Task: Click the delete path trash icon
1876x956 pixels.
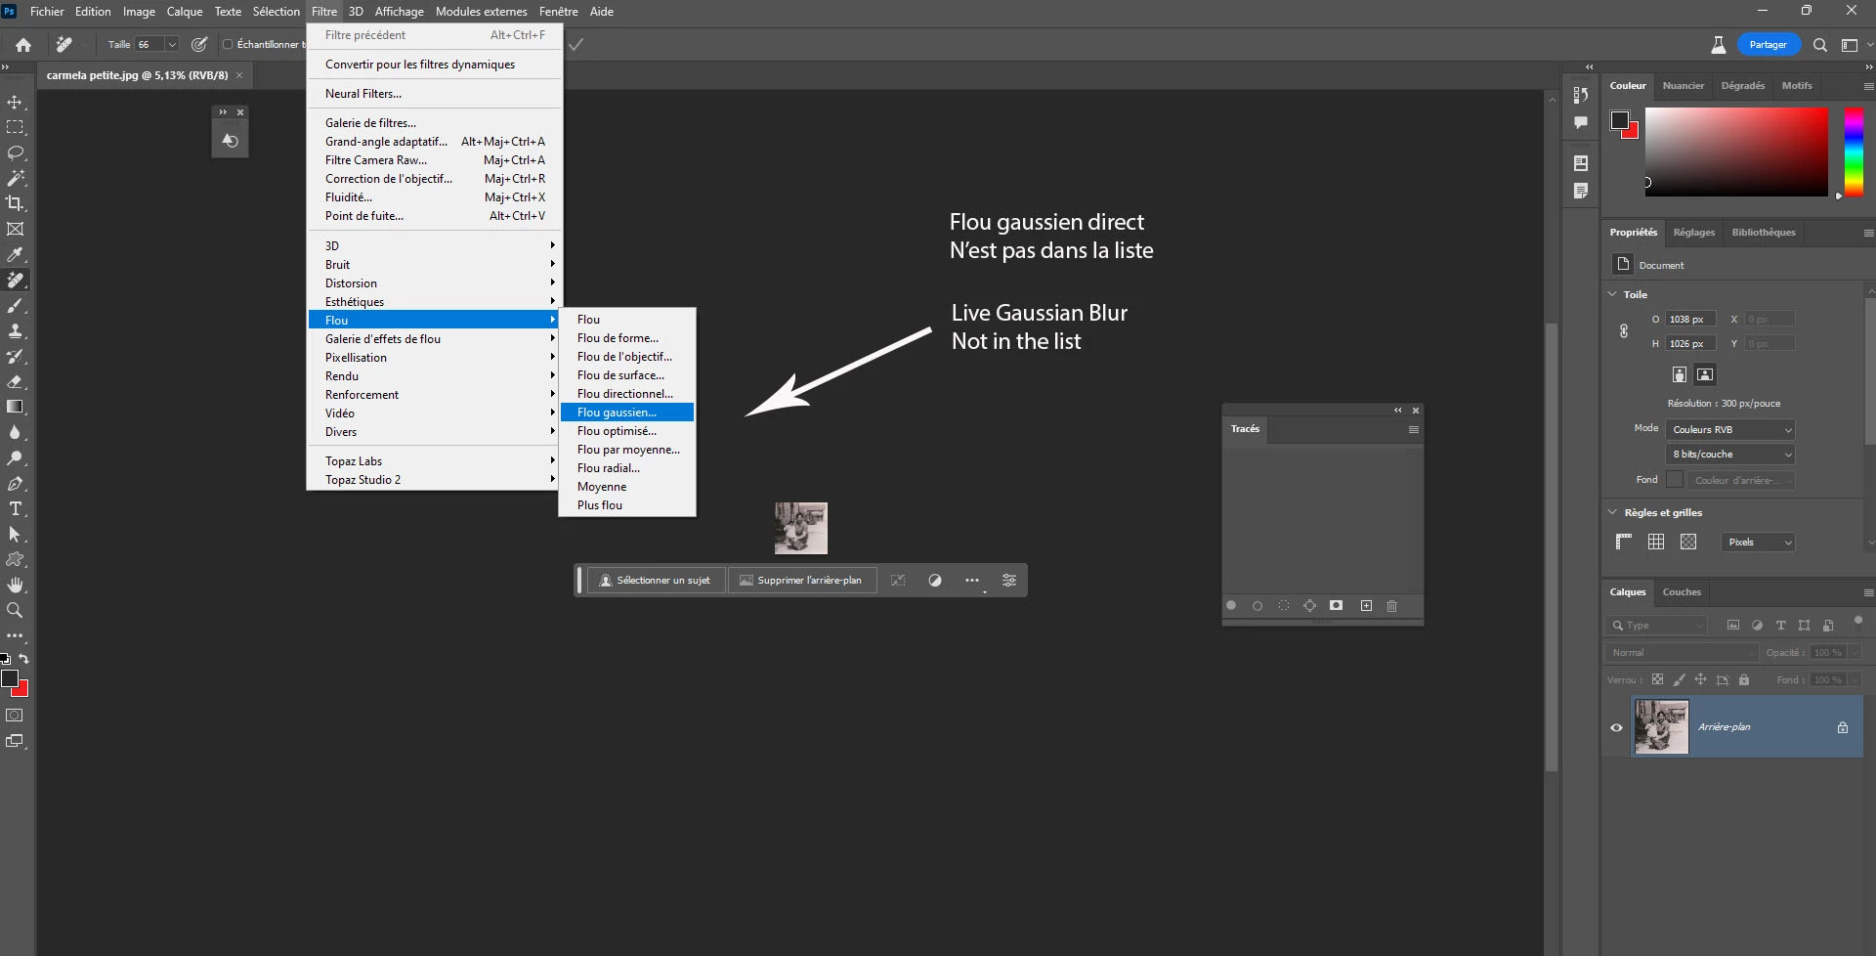Action: tap(1391, 606)
